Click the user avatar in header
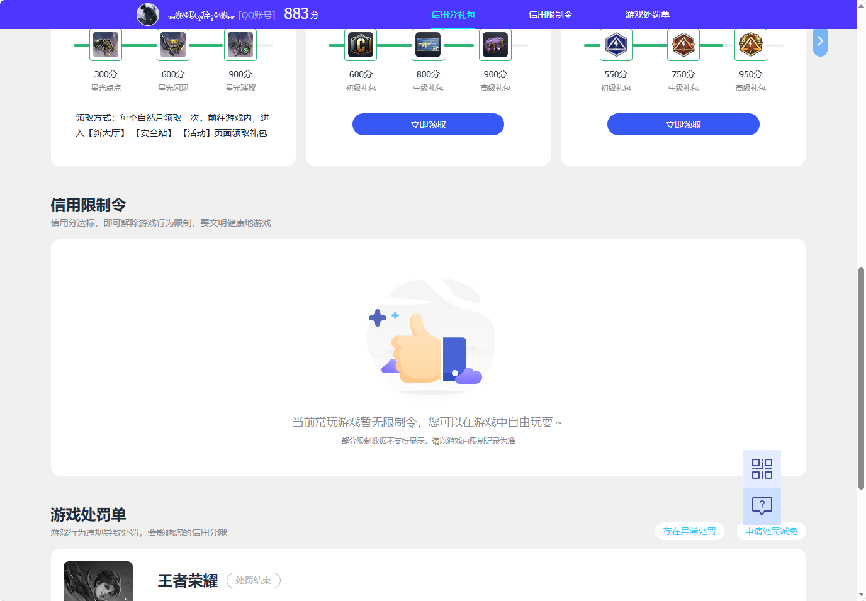Viewport: 866px width, 601px height. [148, 14]
